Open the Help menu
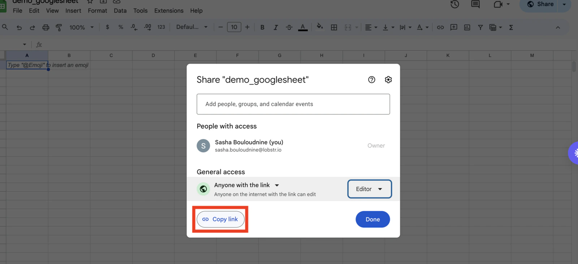Screen dimensions: 578x264 (196, 11)
